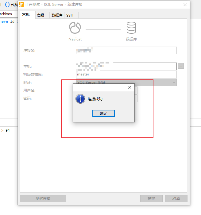Click the blue information icon in message box

pyautogui.click(x=80, y=99)
